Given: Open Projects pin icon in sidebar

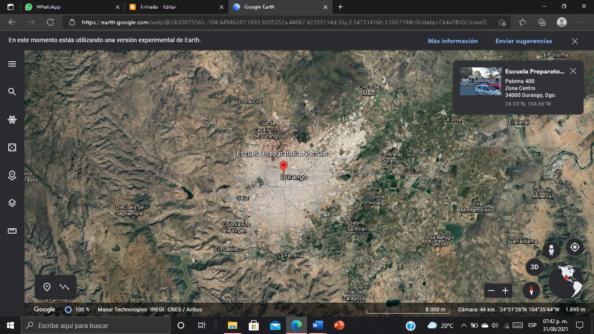Looking at the screenshot, I should pyautogui.click(x=12, y=175).
